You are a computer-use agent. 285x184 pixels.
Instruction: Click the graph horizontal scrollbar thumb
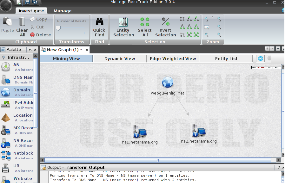158,160
